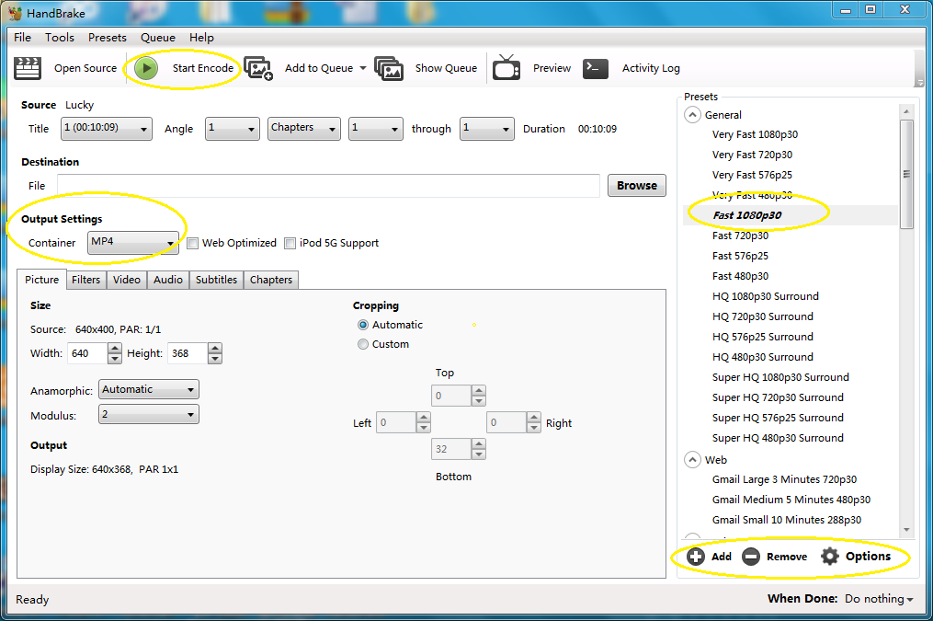Screen dimensions: 933x621
Task: Select the Fast 720p30 preset
Action: (740, 236)
